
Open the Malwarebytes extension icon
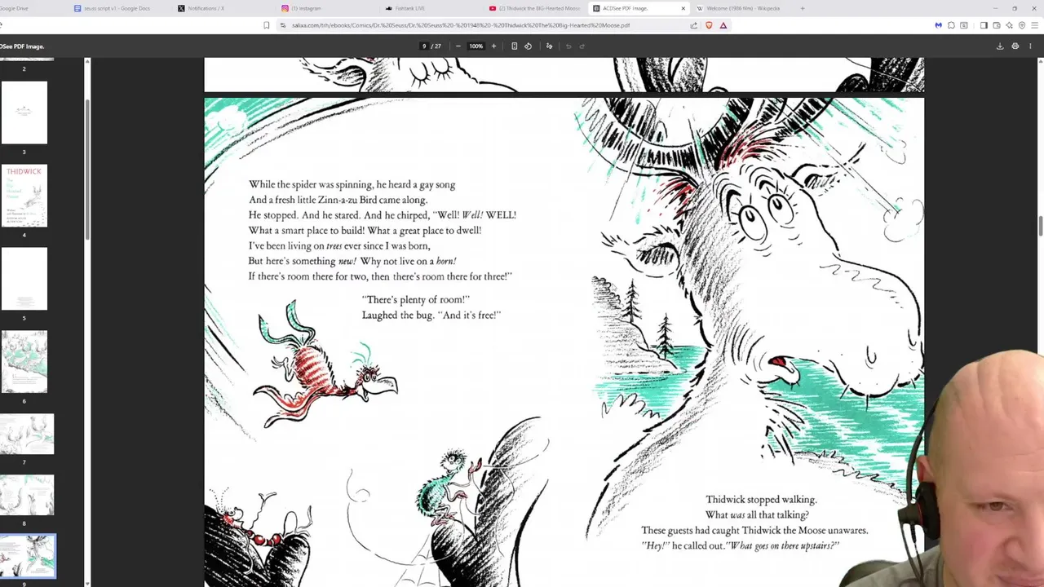coord(938,25)
